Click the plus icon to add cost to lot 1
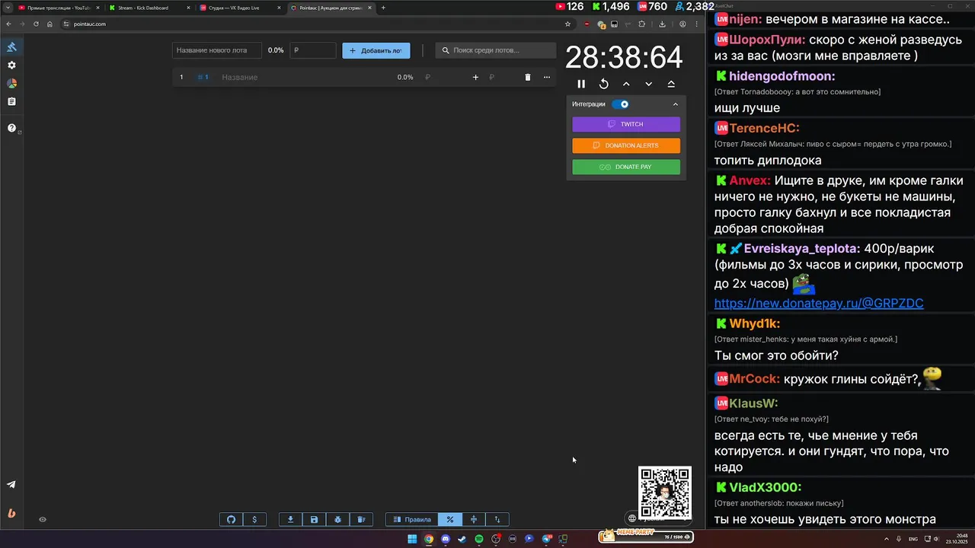975x548 pixels. click(x=475, y=77)
